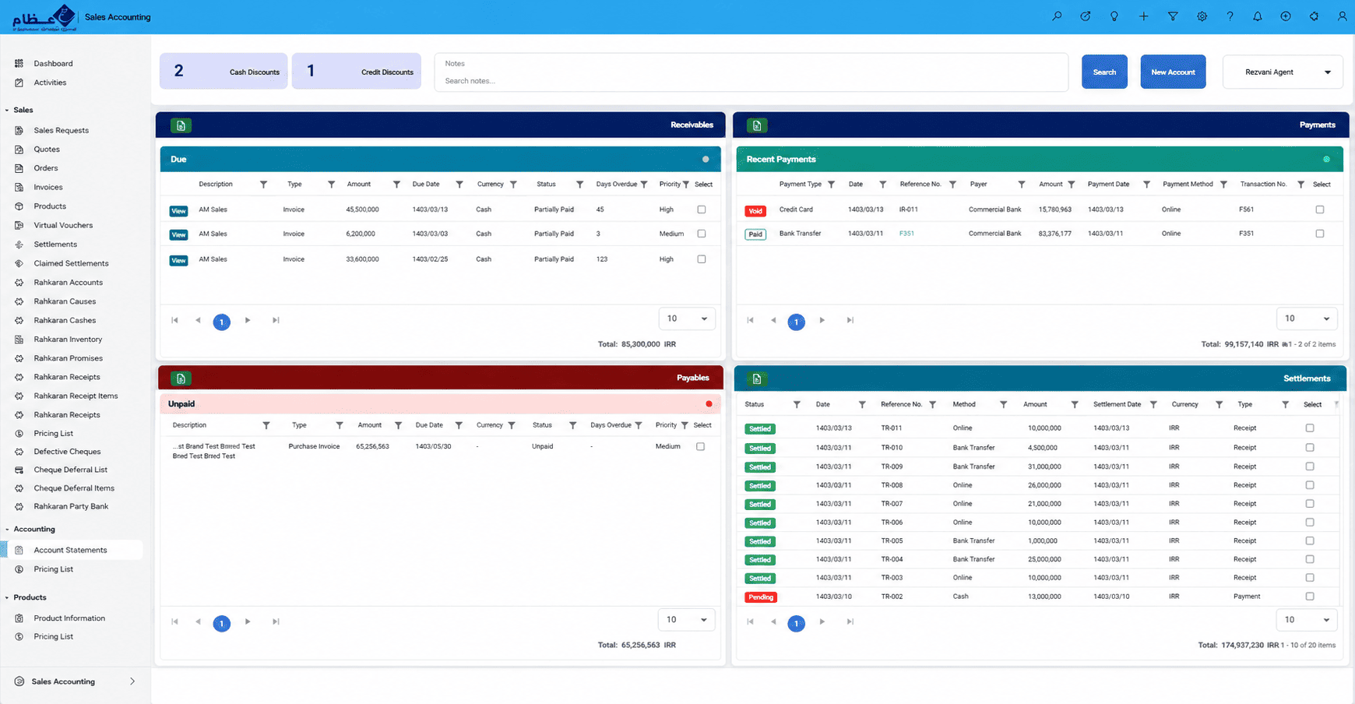Viewport: 1355px width, 704px height.
Task: Open the user profile icon
Action: tap(1343, 16)
